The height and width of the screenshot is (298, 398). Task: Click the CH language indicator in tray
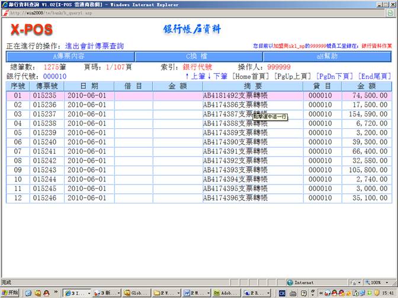pyautogui.click(x=283, y=293)
